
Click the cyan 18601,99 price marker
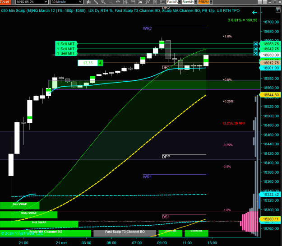click(270, 68)
